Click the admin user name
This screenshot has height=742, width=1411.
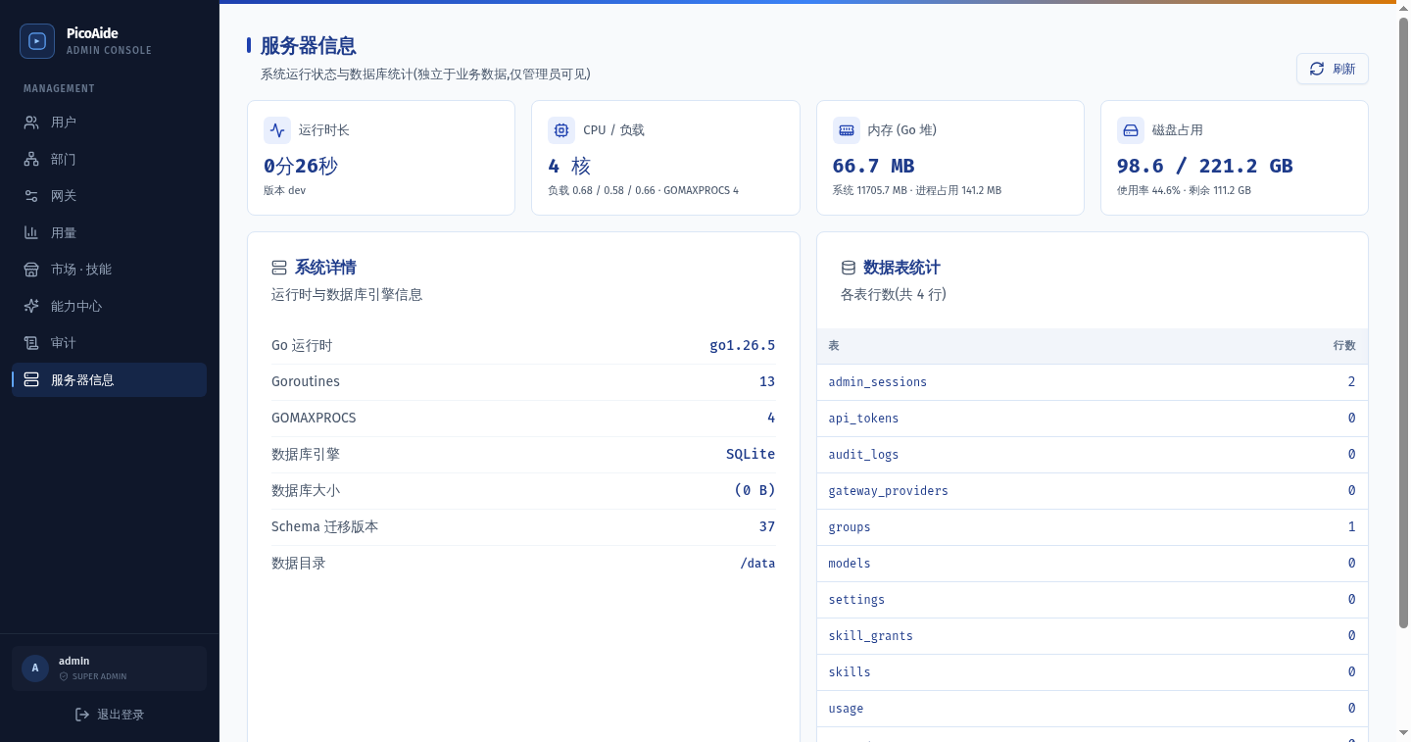73,661
